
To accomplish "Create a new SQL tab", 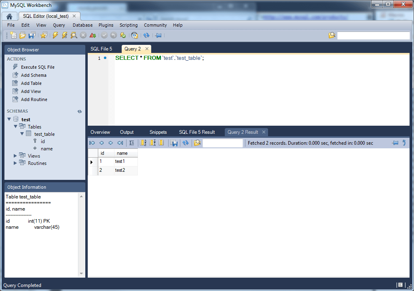I will tap(13, 35).
